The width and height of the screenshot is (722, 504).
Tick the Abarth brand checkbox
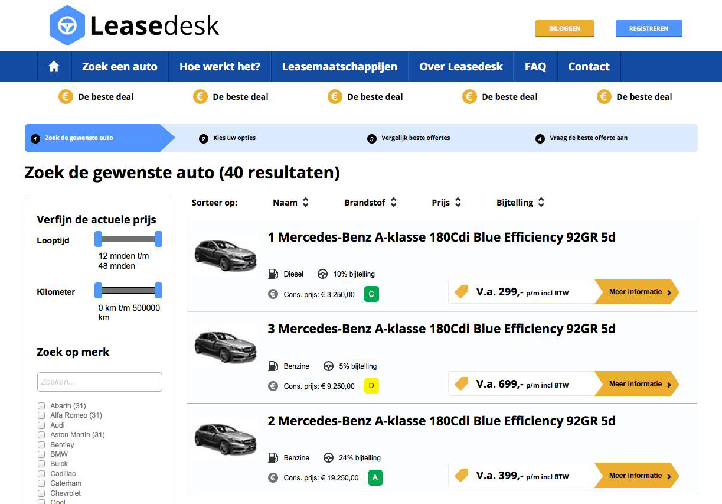41,406
